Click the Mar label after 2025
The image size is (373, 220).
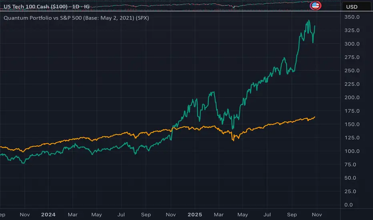219,214
